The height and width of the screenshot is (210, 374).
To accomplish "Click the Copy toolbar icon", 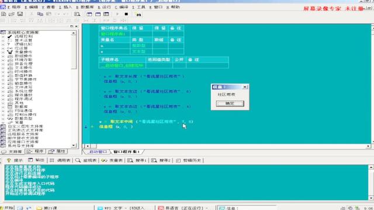I will (40, 14).
